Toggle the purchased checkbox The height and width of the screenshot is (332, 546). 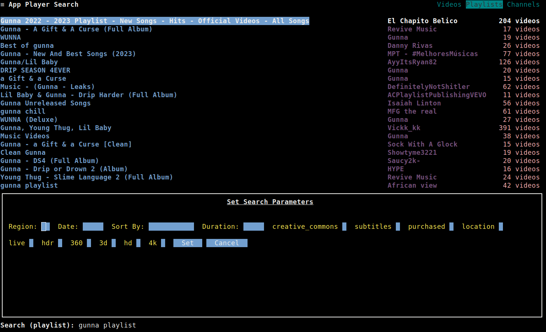click(451, 227)
